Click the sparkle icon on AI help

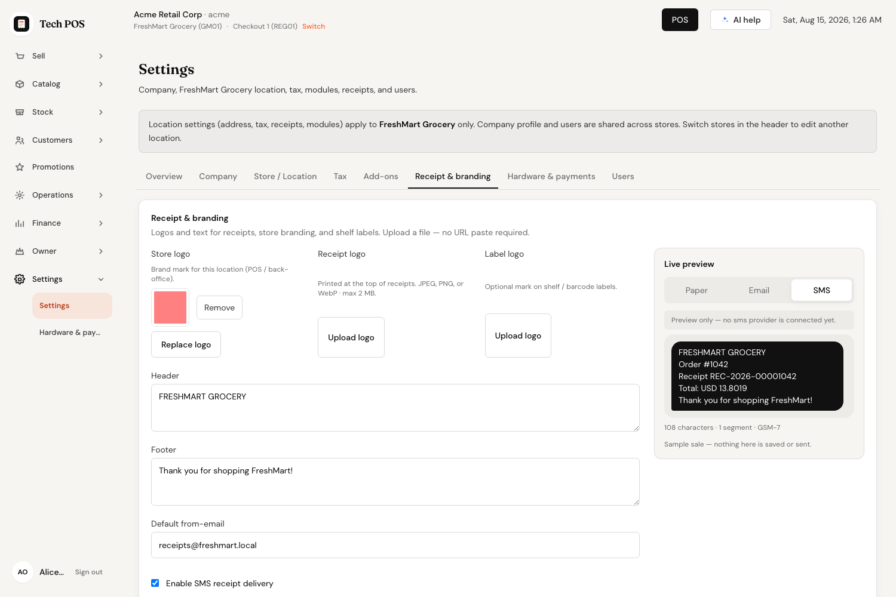tap(725, 20)
